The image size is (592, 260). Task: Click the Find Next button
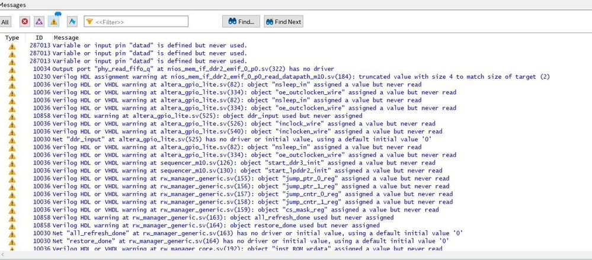coord(283,21)
